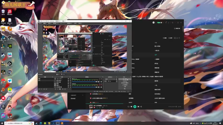Add a new source in OBS
Screen dimensions: 223x125
point(55,89)
